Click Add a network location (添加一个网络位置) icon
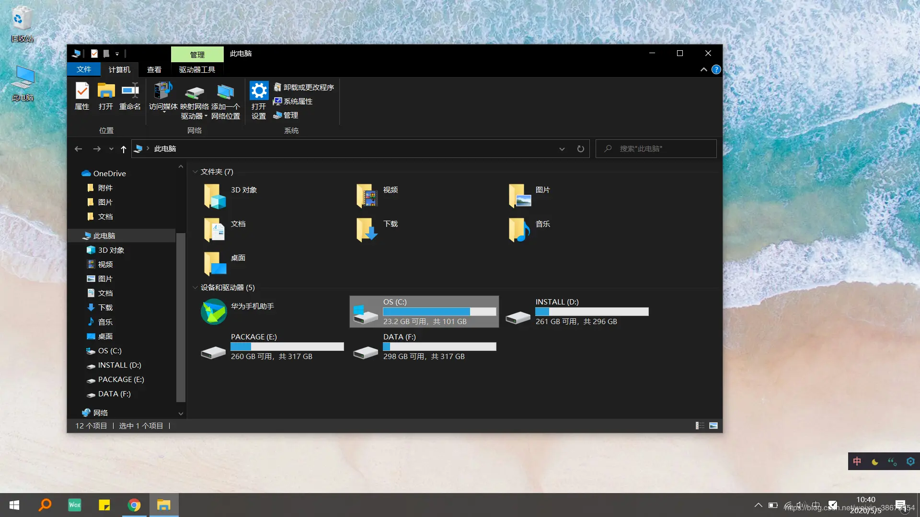The width and height of the screenshot is (920, 517). point(225,92)
